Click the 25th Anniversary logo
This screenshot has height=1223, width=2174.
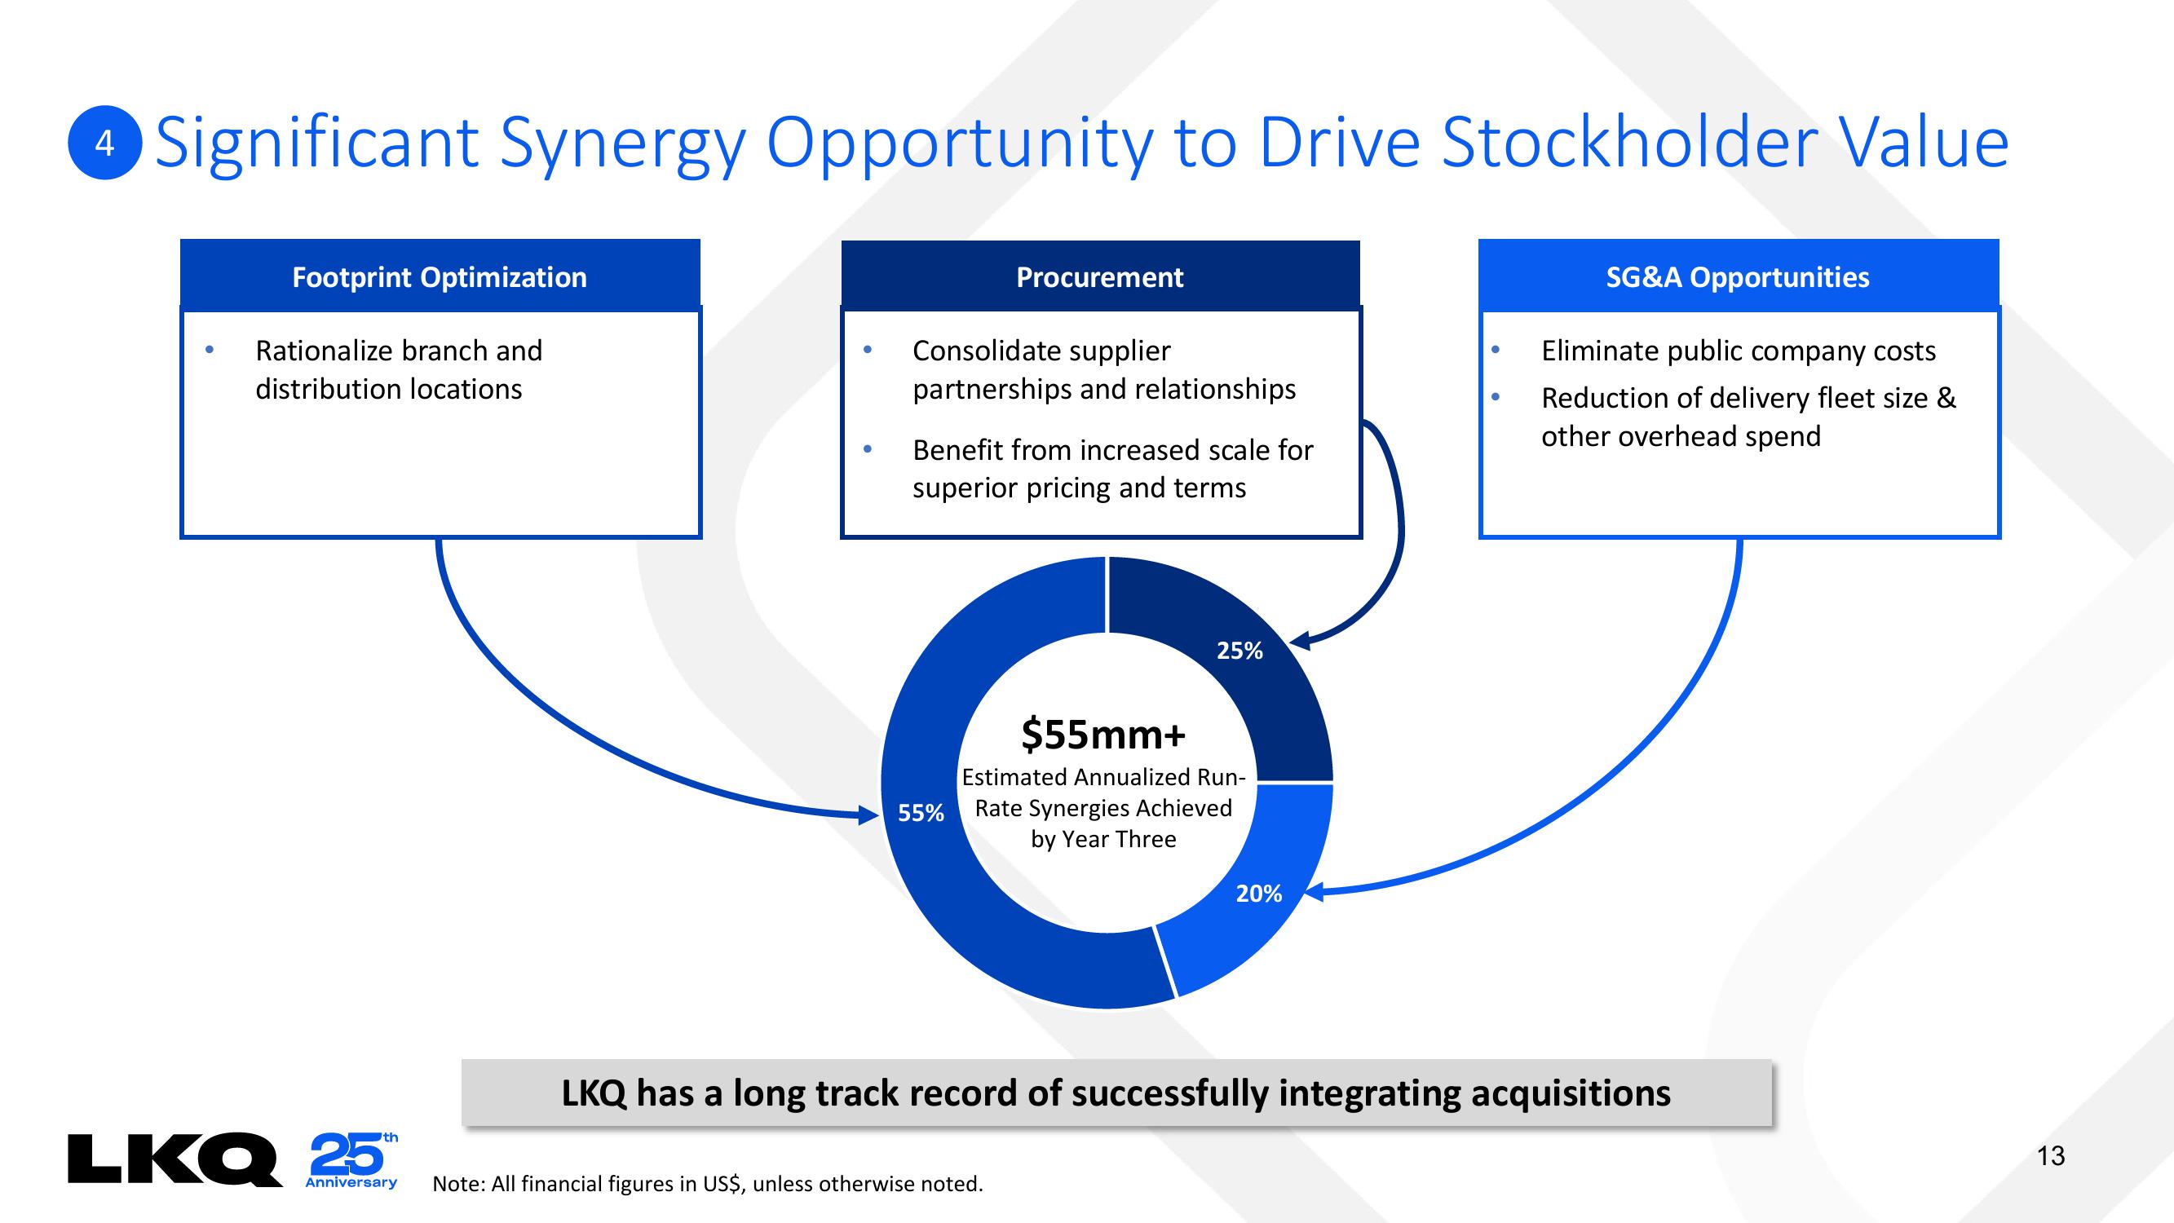tap(352, 1160)
